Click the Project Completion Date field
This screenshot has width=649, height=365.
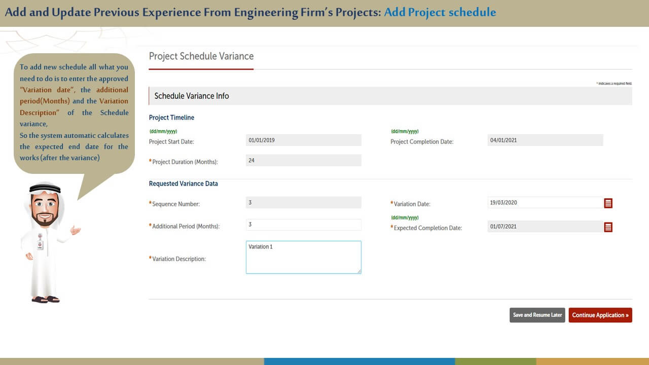coord(545,140)
